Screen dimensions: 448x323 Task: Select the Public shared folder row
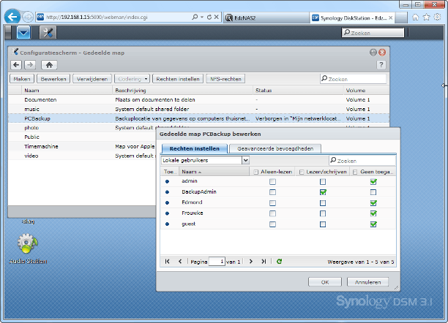[x=82, y=137]
